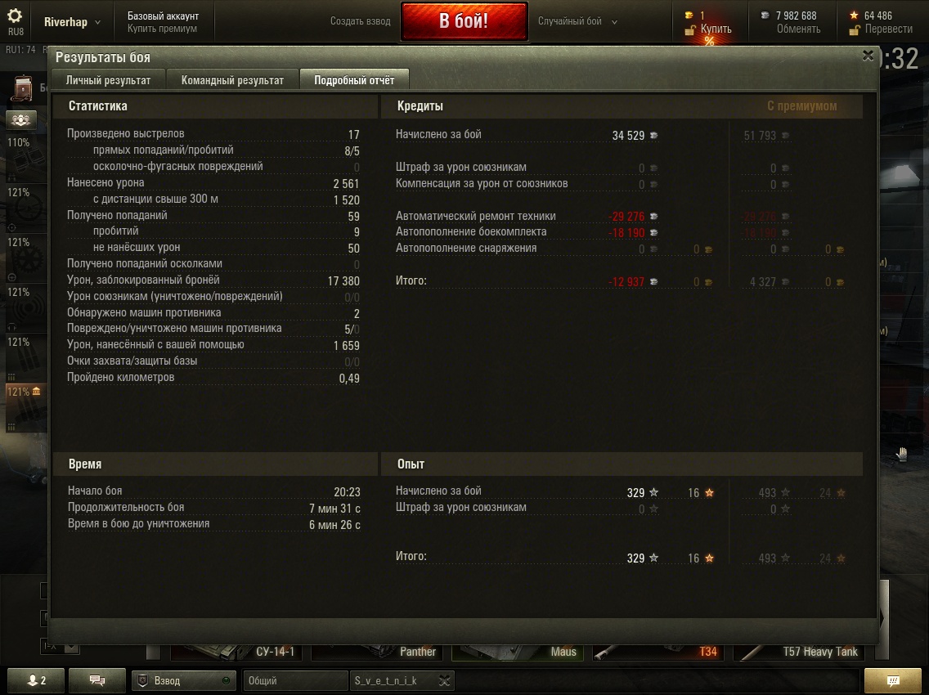Switch to Личный результат tab
Screen dimensions: 929x695
click(108, 80)
